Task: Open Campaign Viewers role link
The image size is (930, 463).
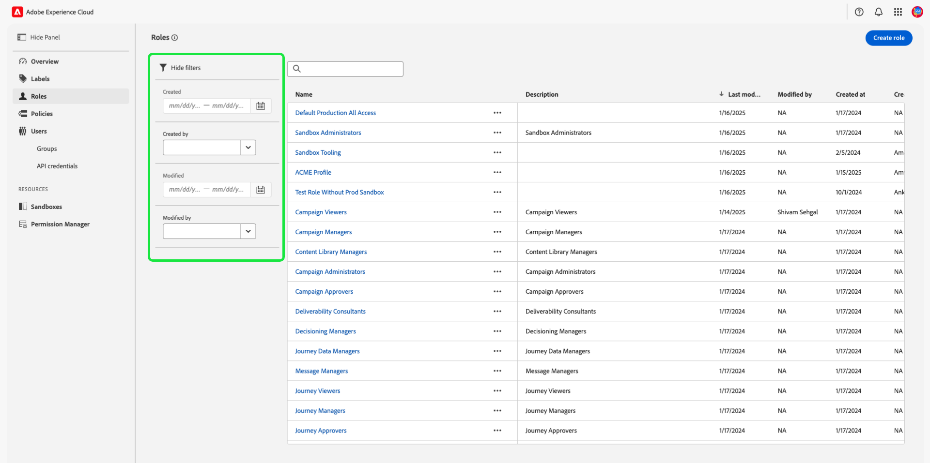Action: tap(321, 212)
